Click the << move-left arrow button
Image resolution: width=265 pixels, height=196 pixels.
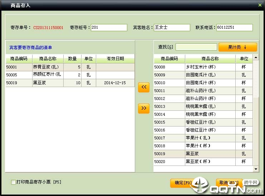pos(143,87)
